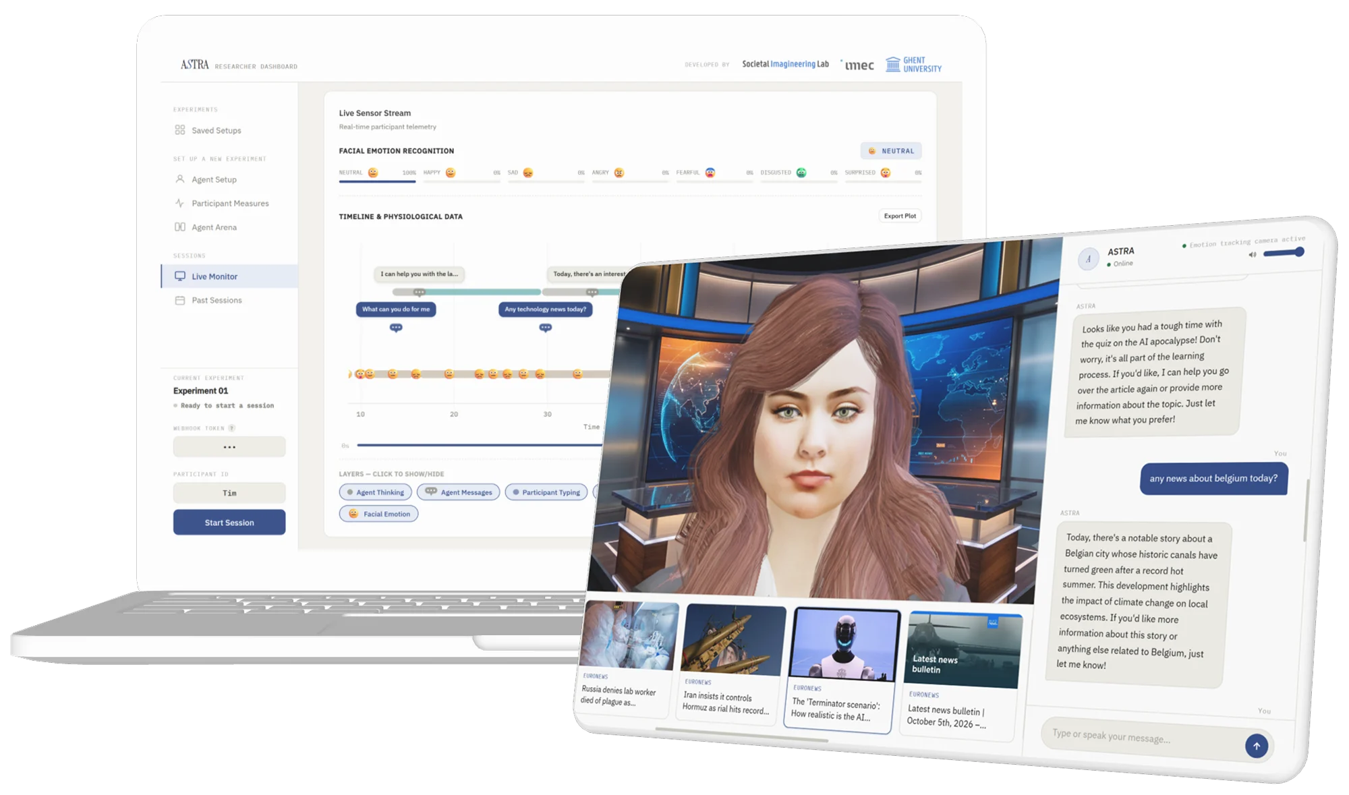
Task: Click the Agent Arena columns icon
Action: coord(179,227)
